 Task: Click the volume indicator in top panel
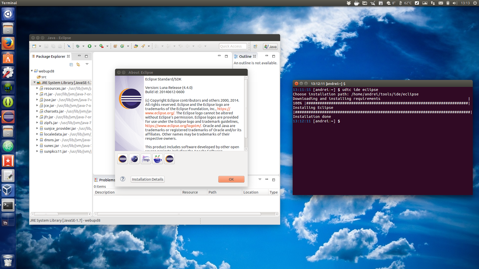[455, 3]
